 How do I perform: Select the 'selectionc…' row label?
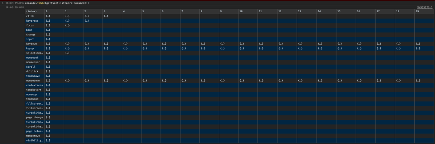pos(34,53)
